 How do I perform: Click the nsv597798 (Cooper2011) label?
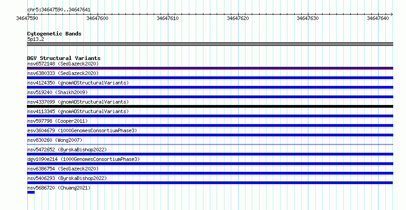57,121
